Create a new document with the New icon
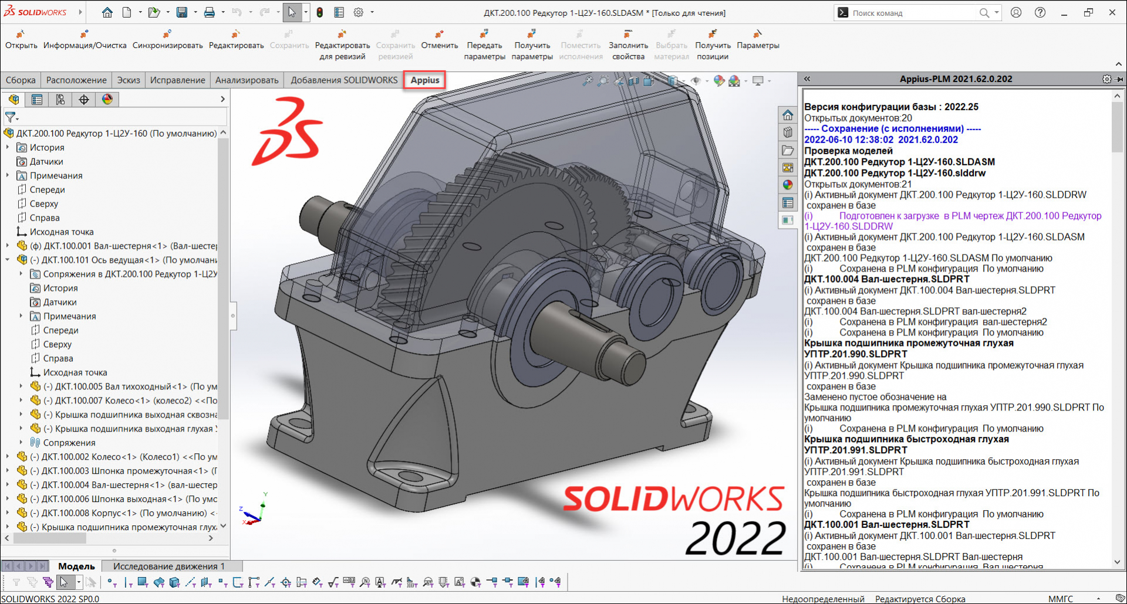 point(127,12)
